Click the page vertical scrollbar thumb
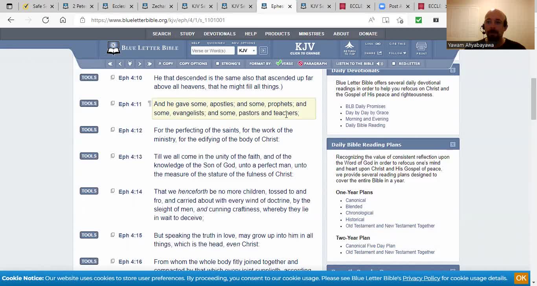The height and width of the screenshot is (286, 537). click(x=533, y=98)
